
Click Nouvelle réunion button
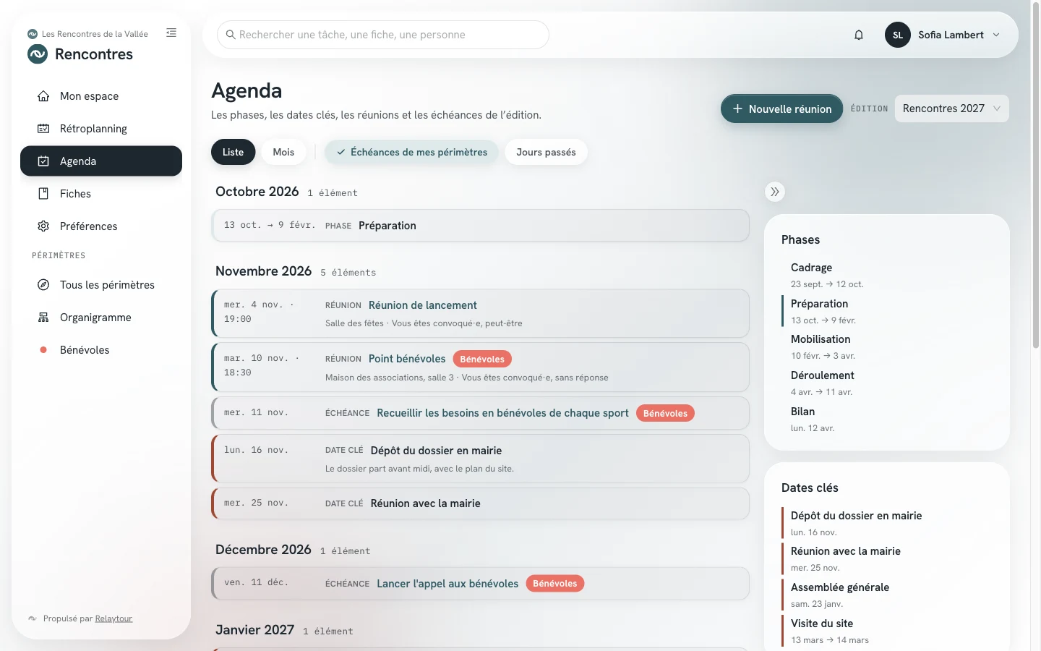tap(781, 109)
